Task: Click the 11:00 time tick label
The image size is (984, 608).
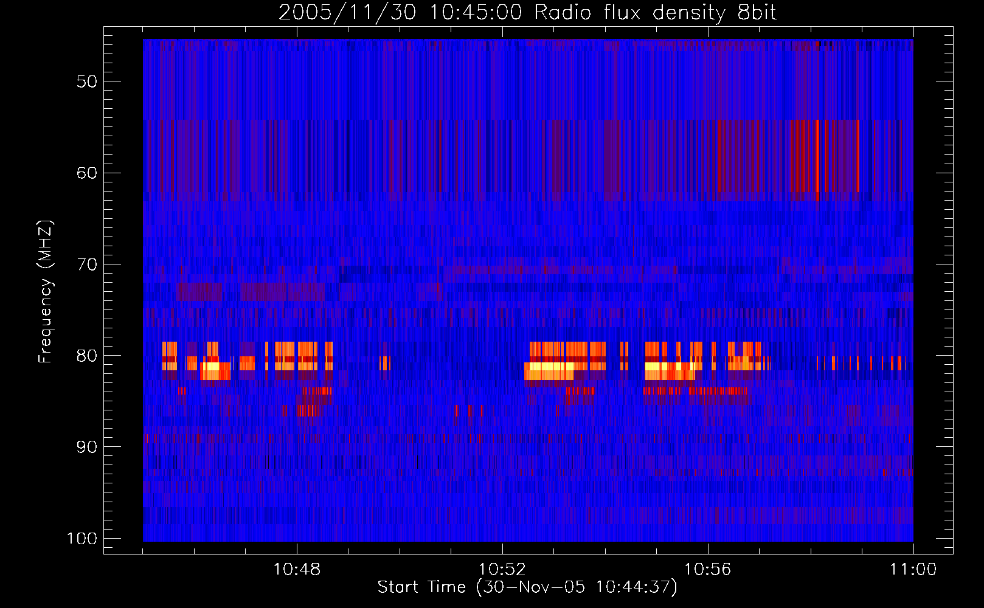Action: coord(913,570)
